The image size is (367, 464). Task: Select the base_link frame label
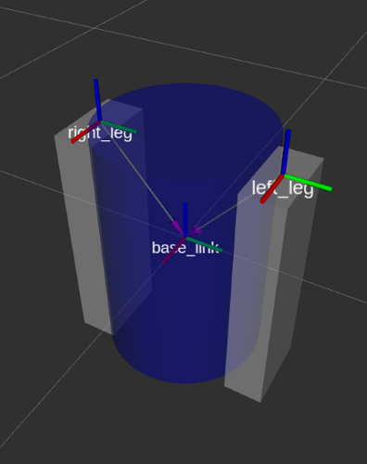185,248
